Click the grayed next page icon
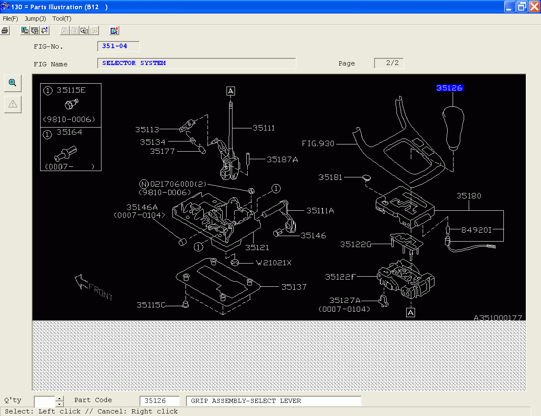 [x=94, y=30]
